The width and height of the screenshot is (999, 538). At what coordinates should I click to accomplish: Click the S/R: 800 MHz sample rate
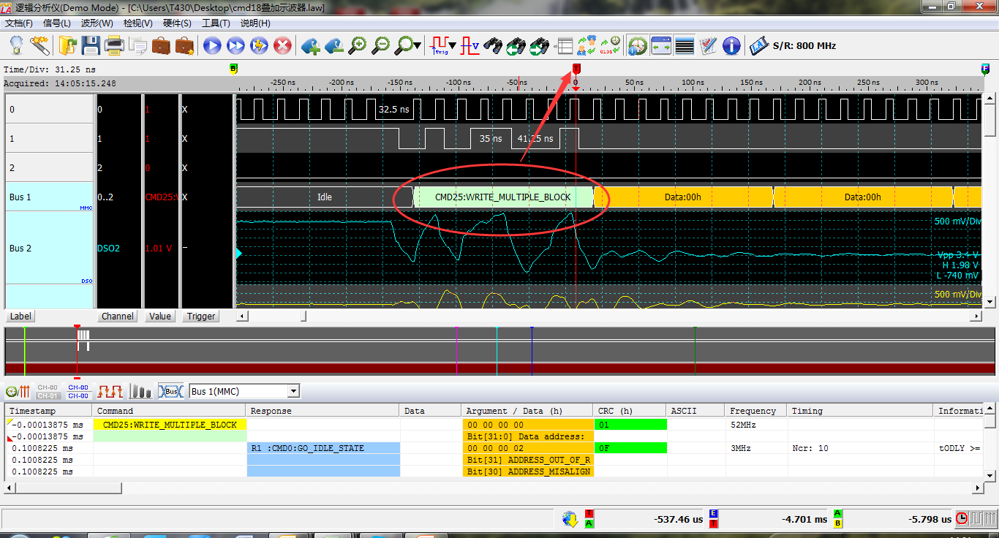804,45
